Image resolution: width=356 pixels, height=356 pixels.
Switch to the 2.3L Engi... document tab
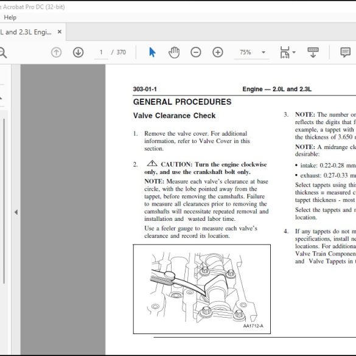[x=26, y=32]
